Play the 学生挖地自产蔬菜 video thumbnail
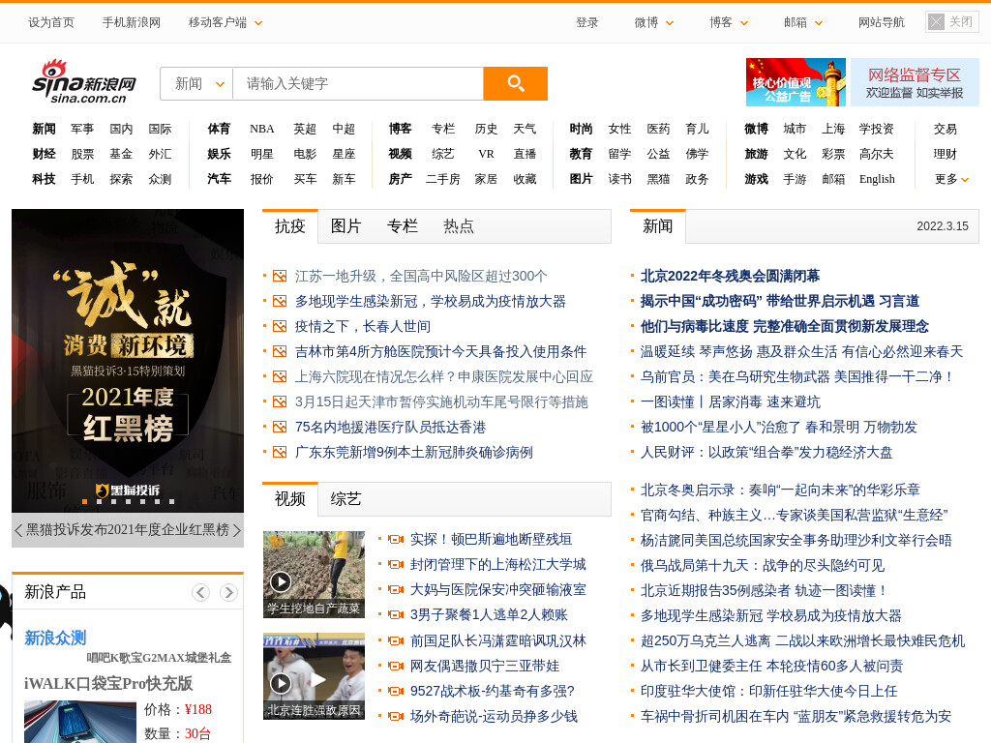 (x=314, y=575)
